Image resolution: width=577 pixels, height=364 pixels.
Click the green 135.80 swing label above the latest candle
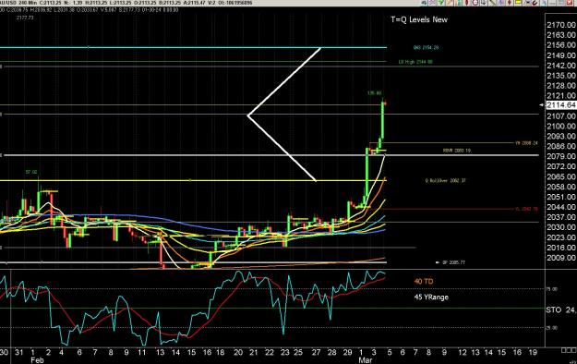(x=374, y=93)
